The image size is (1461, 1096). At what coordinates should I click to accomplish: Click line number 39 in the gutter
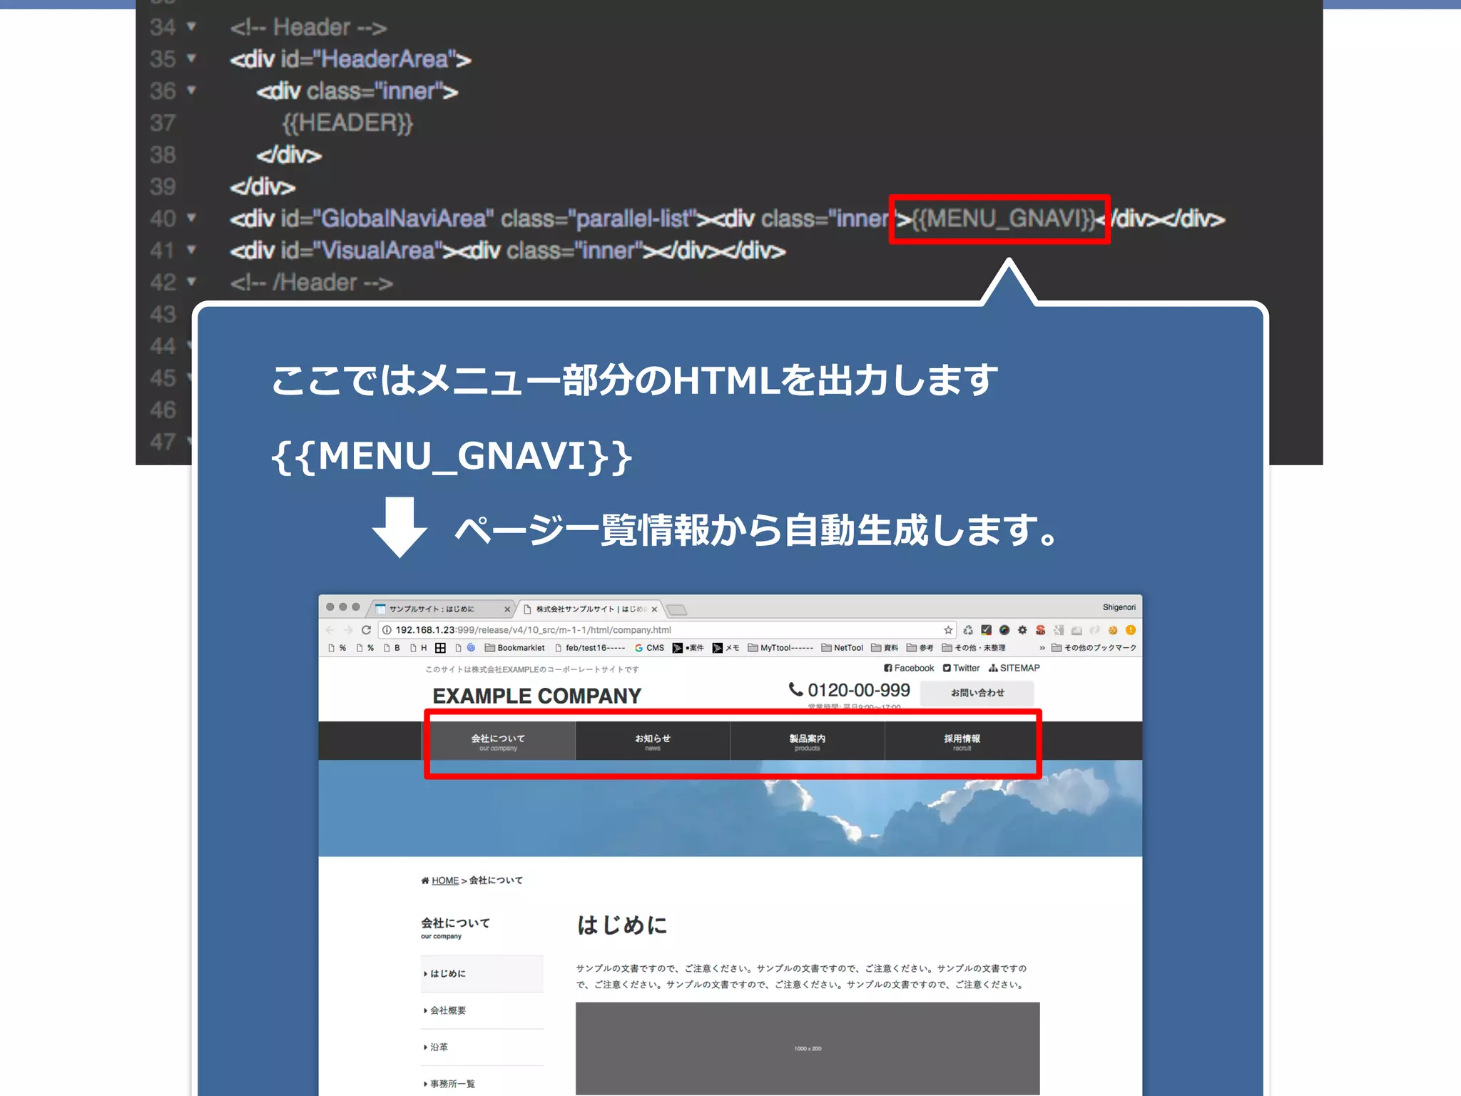click(x=163, y=186)
